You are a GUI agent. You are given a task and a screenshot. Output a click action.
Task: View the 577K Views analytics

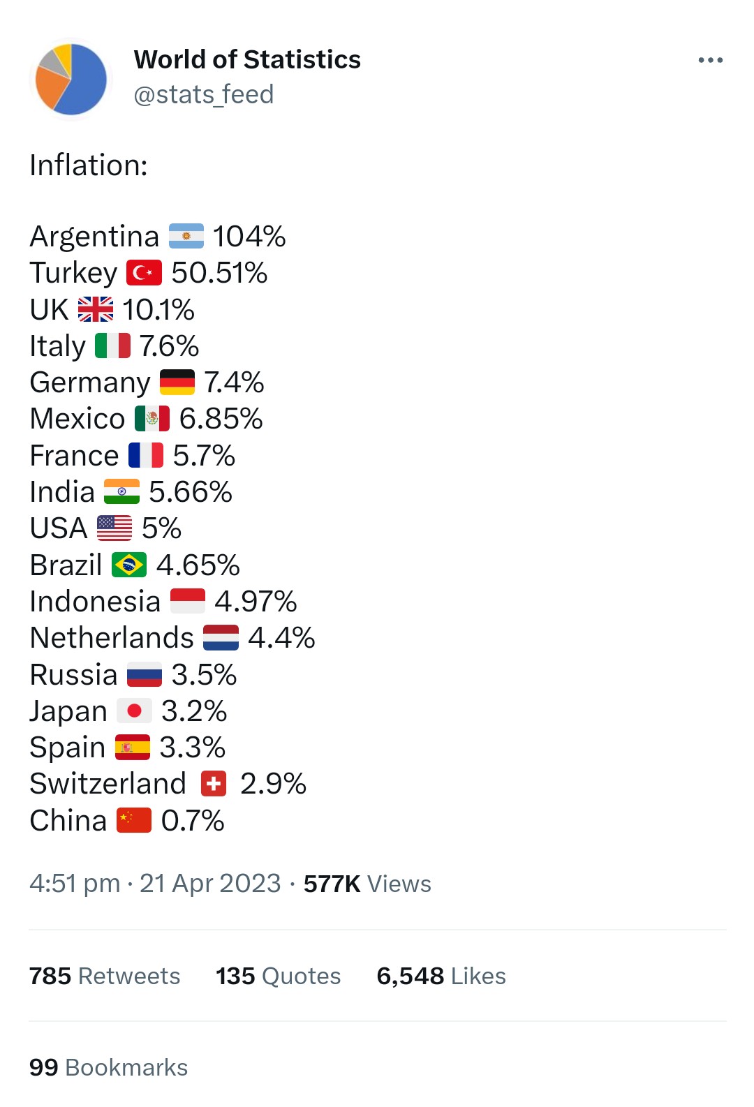pos(367,884)
